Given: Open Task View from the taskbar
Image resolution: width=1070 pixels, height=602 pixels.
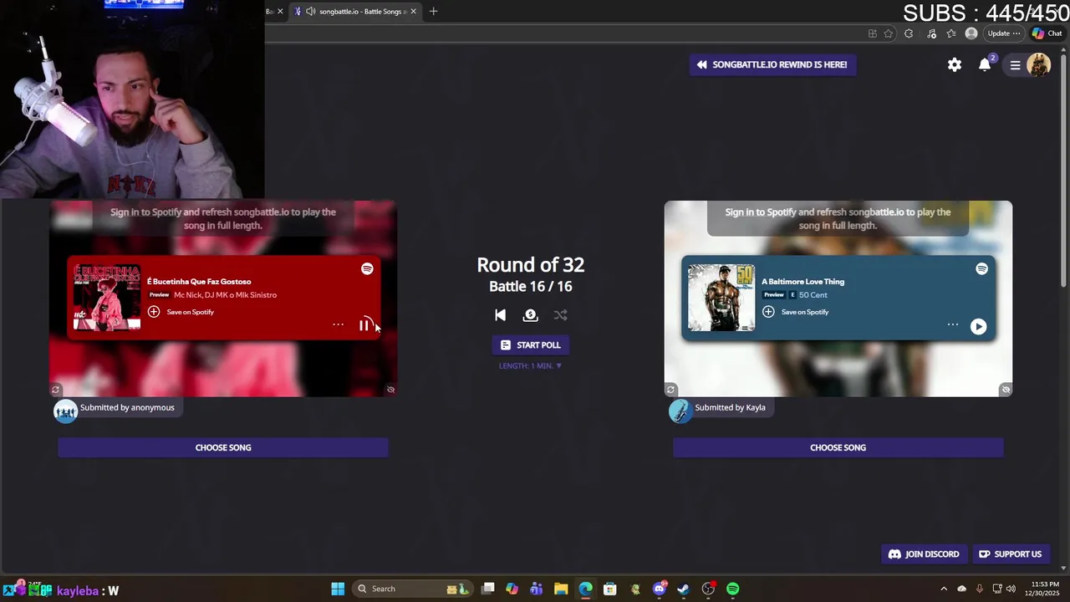Looking at the screenshot, I should 488,589.
